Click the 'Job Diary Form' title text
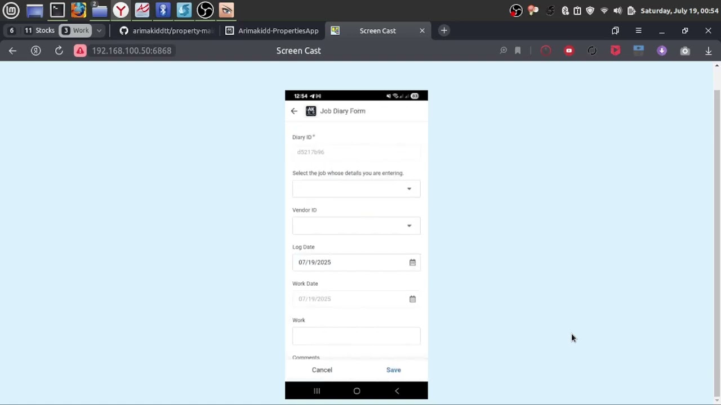The image size is (721, 405). [x=342, y=111]
